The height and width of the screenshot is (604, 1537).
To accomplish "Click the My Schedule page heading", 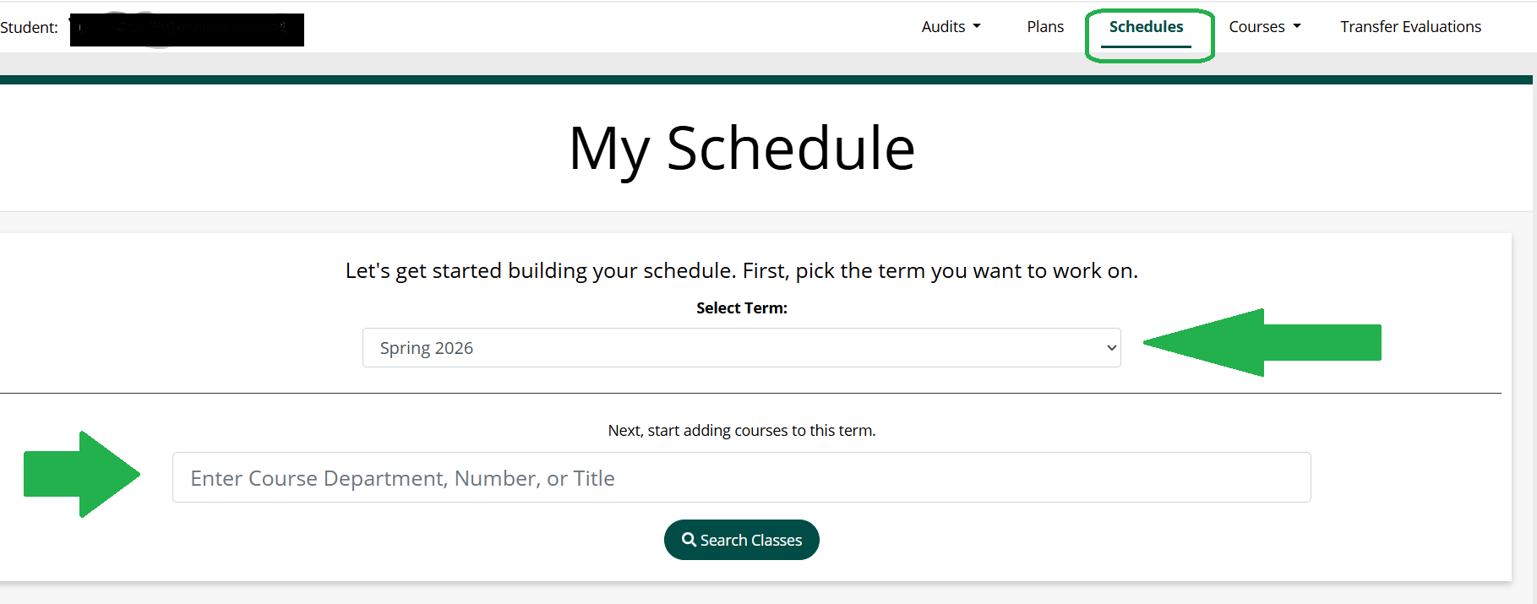I will (x=741, y=148).
